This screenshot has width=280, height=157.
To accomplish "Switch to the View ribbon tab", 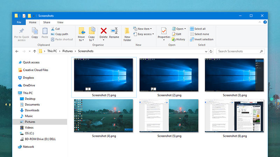I will (x=60, y=22).
